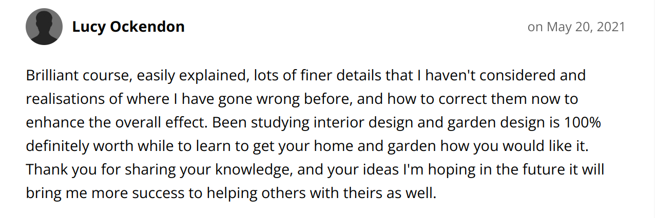Viewport: 655px width, 218px height.
Task: Click the reviewer's silhouette avatar icon
Action: 44,27
